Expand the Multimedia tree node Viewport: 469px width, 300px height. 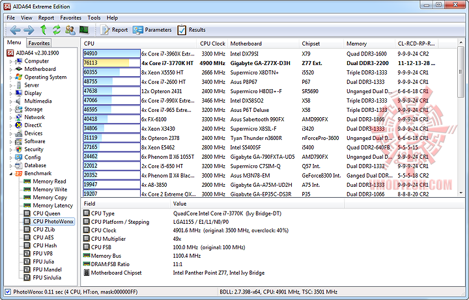11,102
